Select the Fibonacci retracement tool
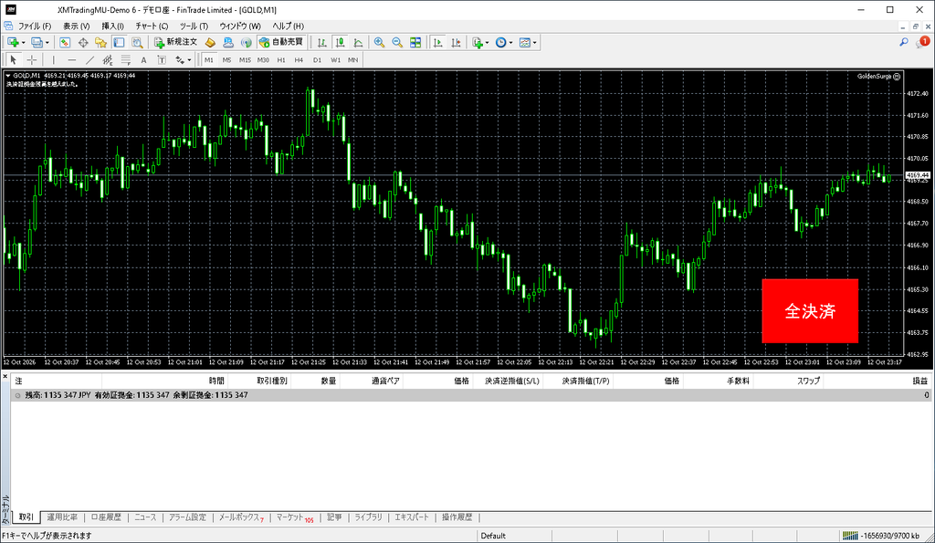The image size is (935, 543). 125,59
